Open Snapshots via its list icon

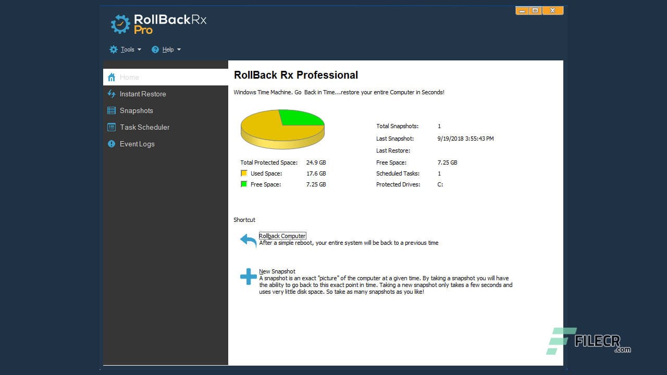tap(112, 110)
